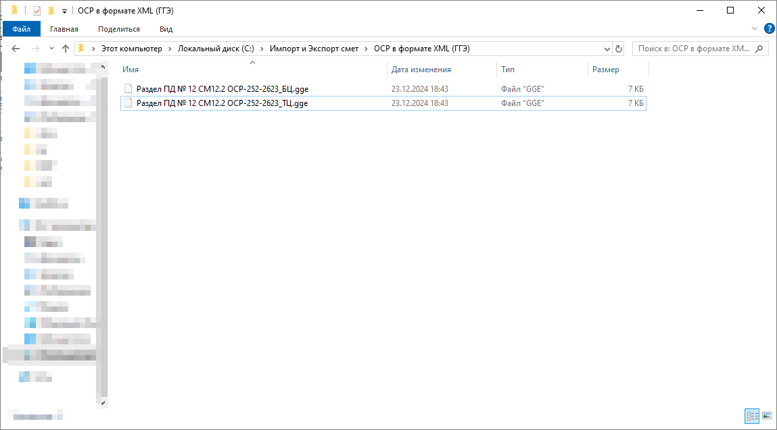777x430 pixels.
Task: Sort files by Дата изменения column
Action: point(421,70)
